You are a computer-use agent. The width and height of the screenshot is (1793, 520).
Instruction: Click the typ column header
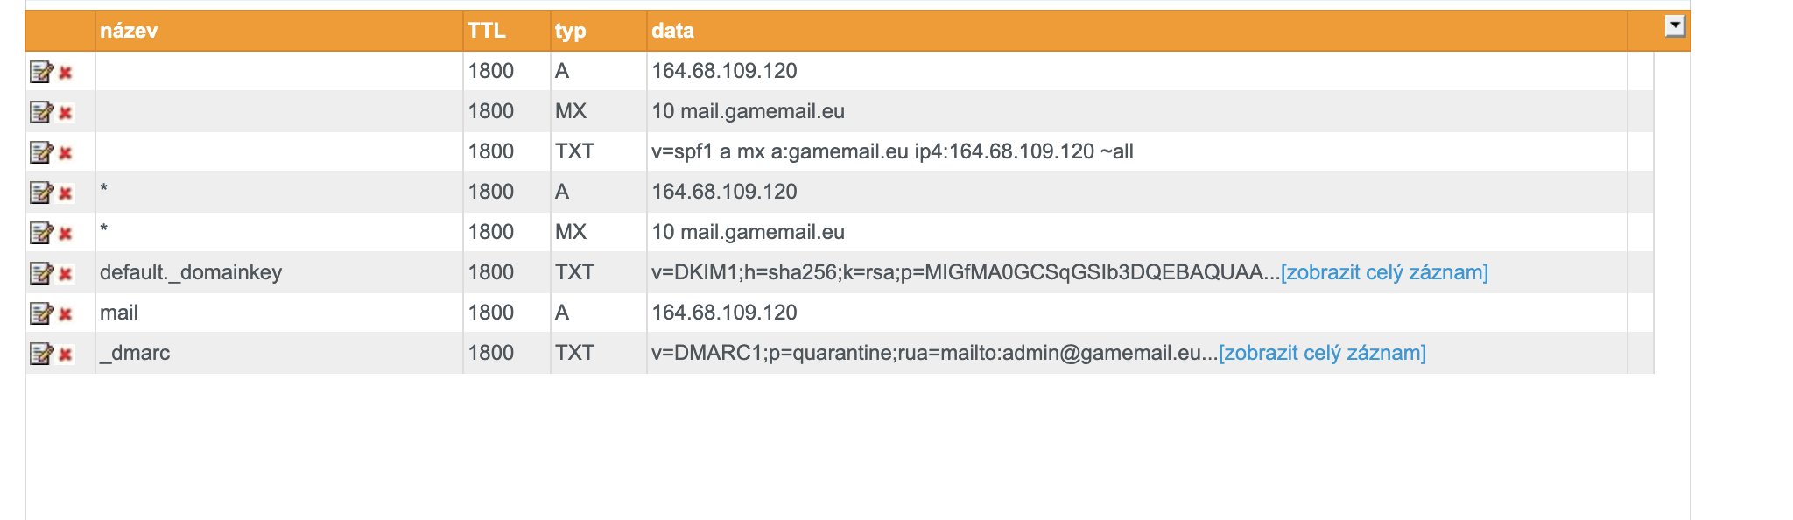(x=570, y=31)
